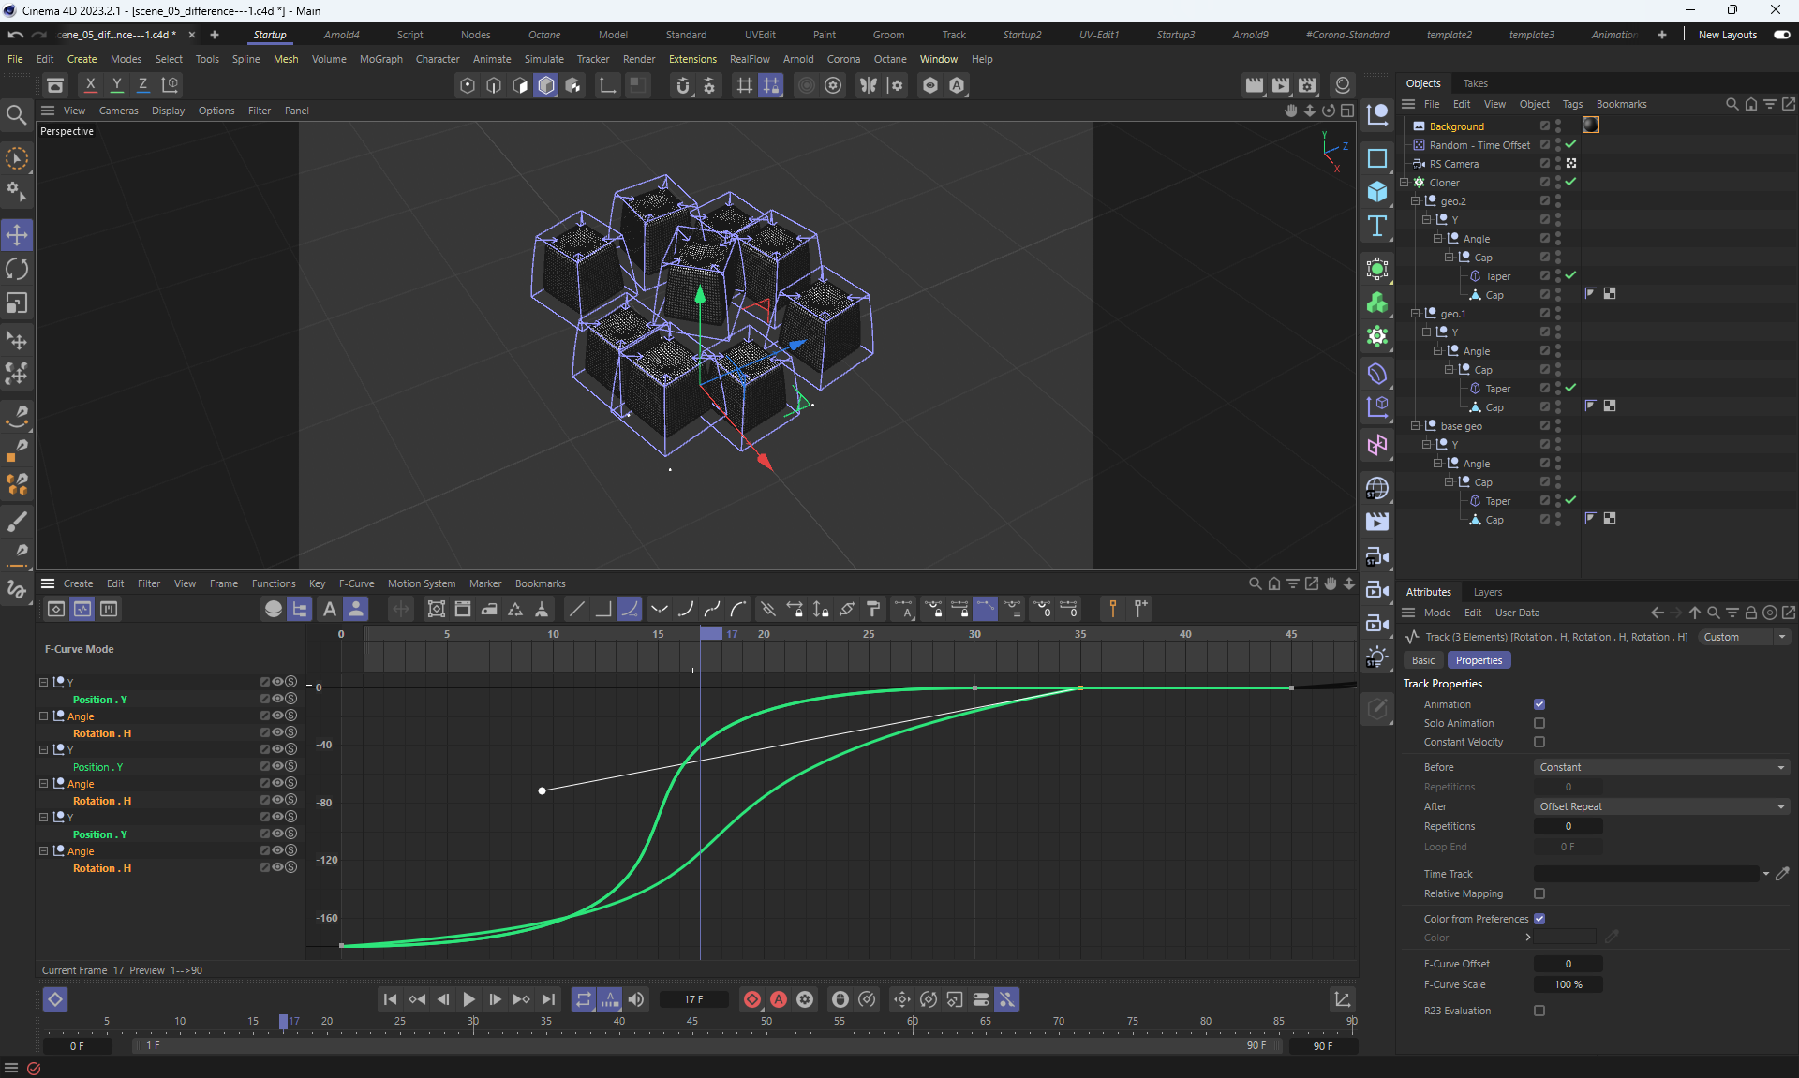Uncheck the Animation checkbox

[1539, 704]
